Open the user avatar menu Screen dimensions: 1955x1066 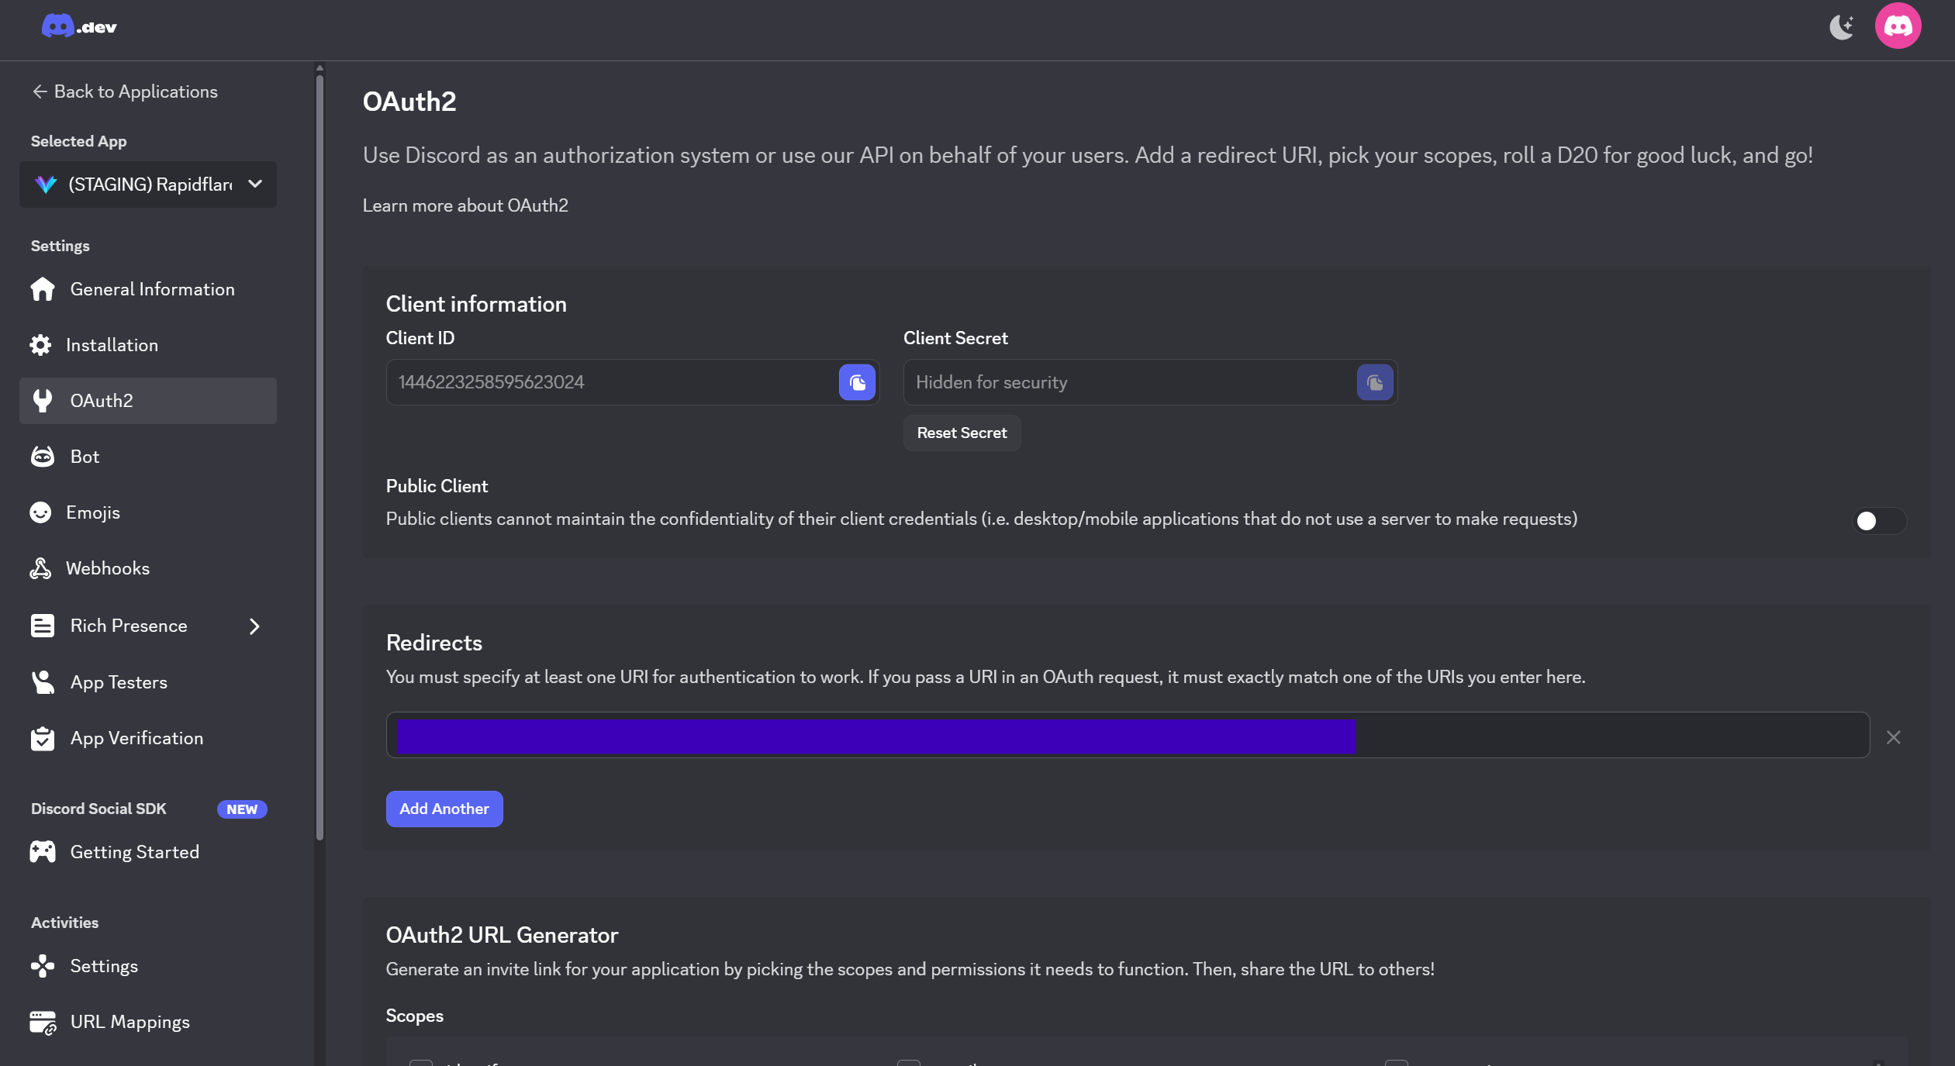coord(1897,26)
